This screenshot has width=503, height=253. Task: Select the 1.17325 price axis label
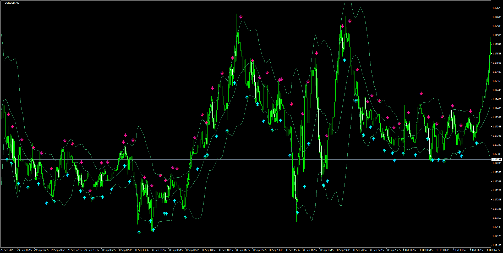tap(497, 145)
